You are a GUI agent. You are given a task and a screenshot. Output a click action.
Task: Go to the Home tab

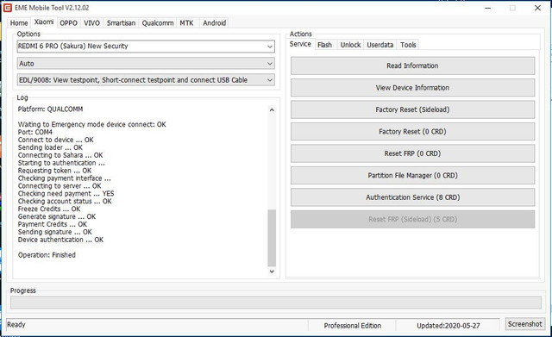click(19, 23)
